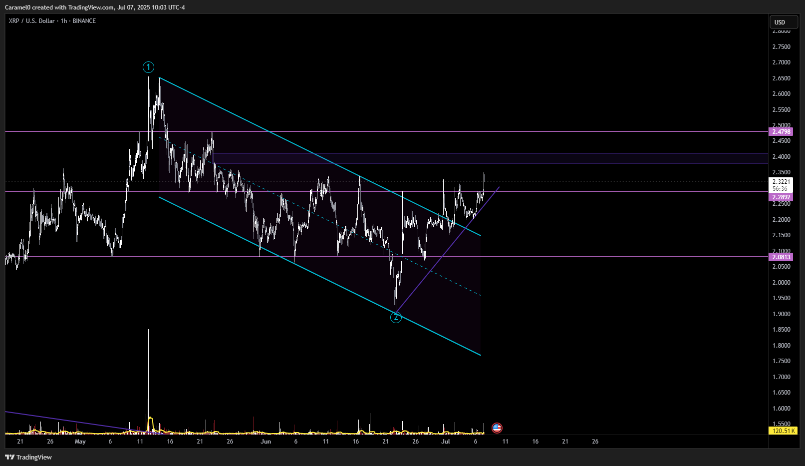The image size is (805, 466).
Task: Click the Jul label on the time axis
Action: 446,442
